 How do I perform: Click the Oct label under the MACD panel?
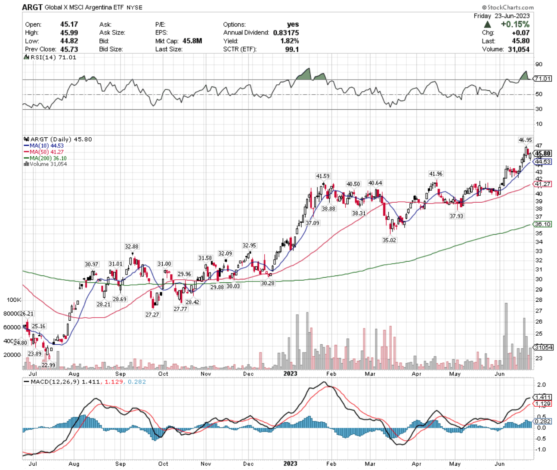coord(163,464)
